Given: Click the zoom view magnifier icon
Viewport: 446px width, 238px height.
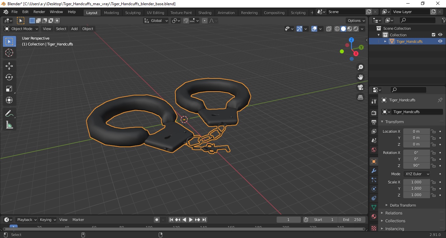Looking at the screenshot, I should point(360,67).
